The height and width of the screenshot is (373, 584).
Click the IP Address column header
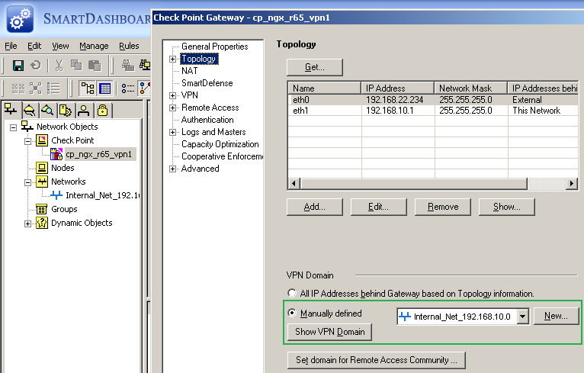[x=397, y=88]
